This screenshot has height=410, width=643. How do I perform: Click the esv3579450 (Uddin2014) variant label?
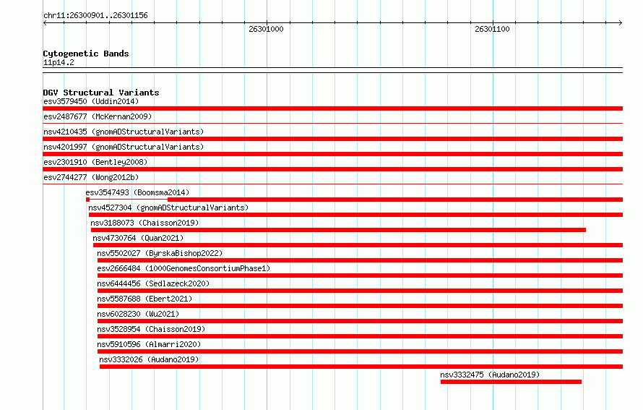pos(91,101)
